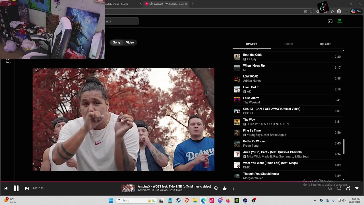Click the What You Want album thumbnail

click(237, 165)
